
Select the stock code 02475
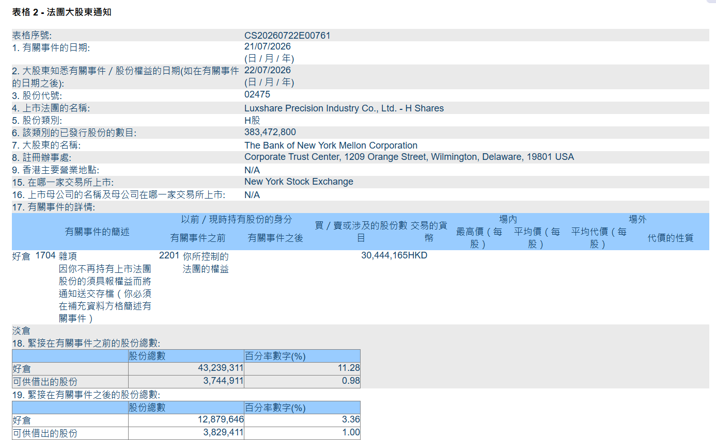(257, 94)
